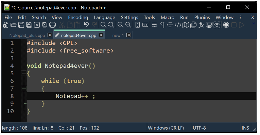Viewport: 260px width, 135px height.
Task: Click the Windows (CR LF) status field
Action: click(166, 128)
